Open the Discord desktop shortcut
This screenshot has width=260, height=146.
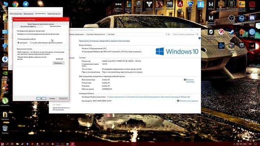pos(252,19)
